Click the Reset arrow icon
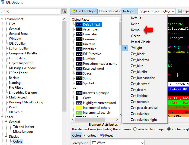The width and height of the screenshot is (189, 145). 102,135
